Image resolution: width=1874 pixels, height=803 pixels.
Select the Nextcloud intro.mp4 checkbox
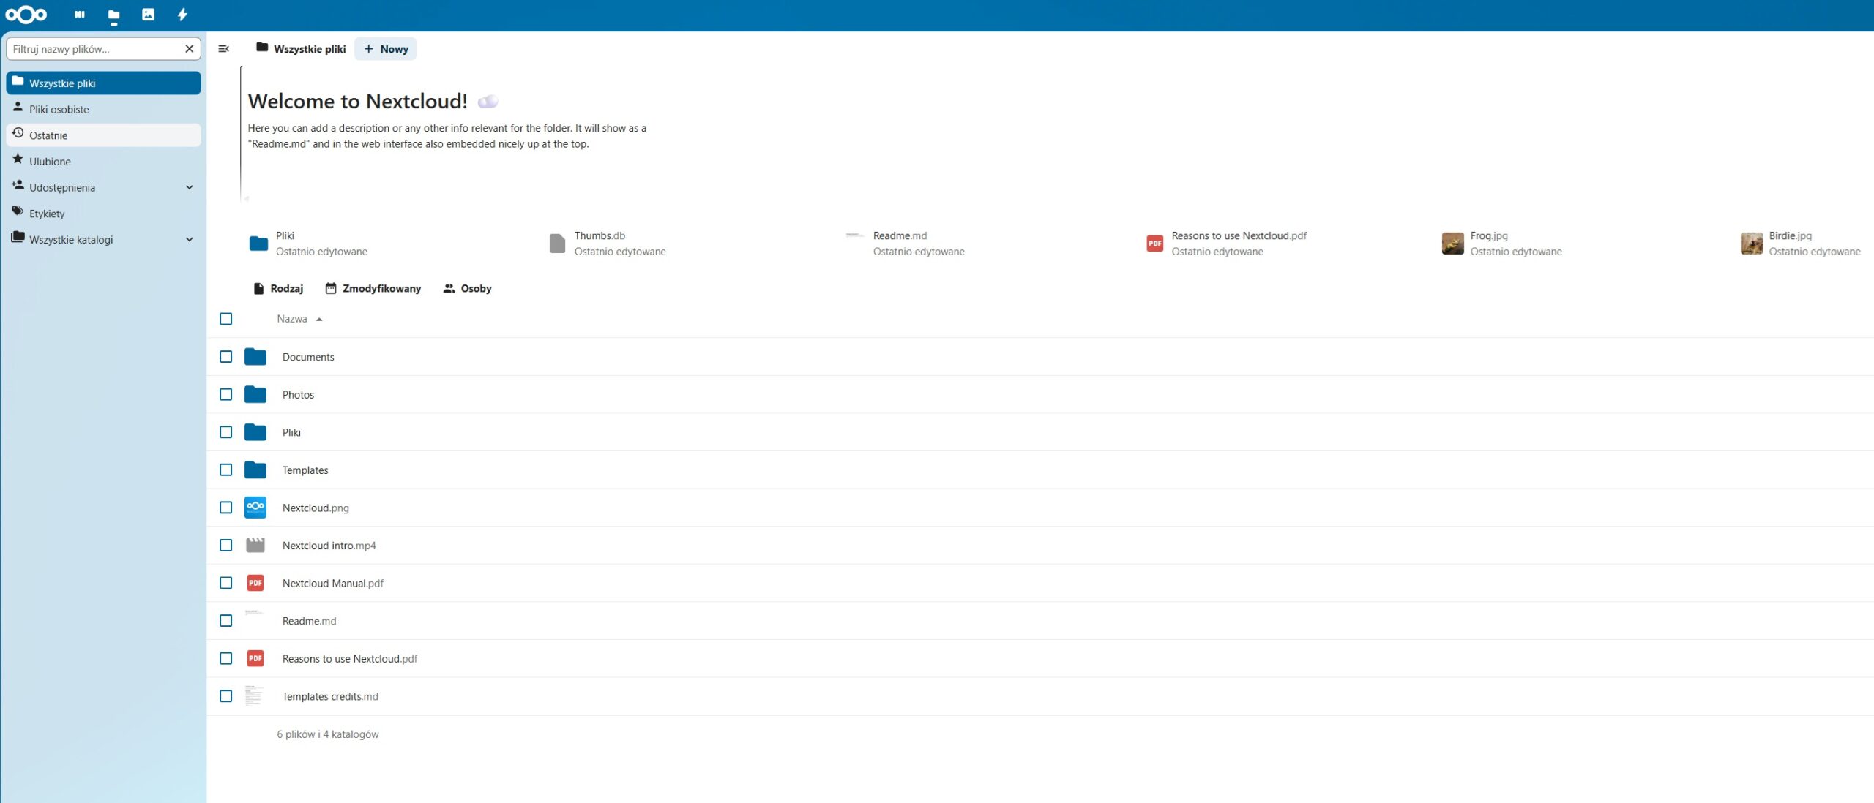(226, 546)
